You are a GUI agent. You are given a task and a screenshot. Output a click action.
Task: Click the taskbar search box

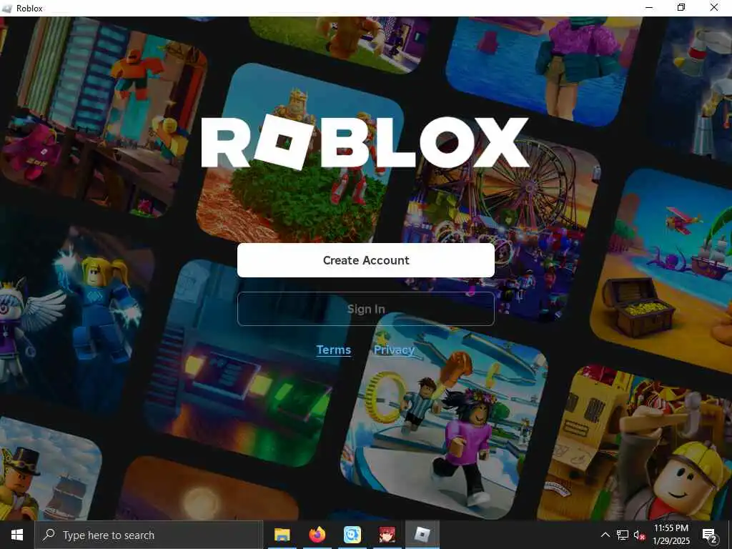(149, 535)
